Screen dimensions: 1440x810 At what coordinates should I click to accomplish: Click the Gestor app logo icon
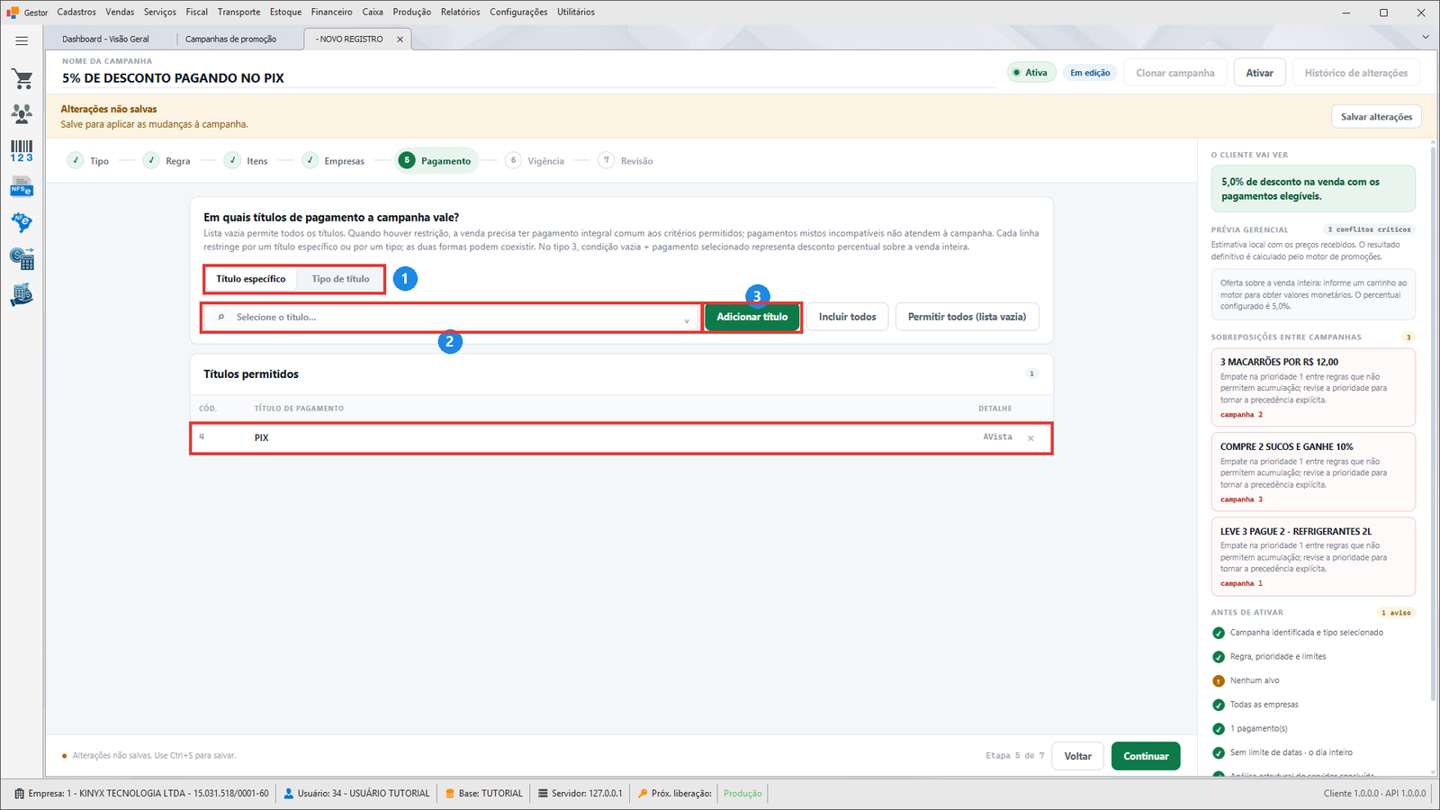tap(13, 13)
